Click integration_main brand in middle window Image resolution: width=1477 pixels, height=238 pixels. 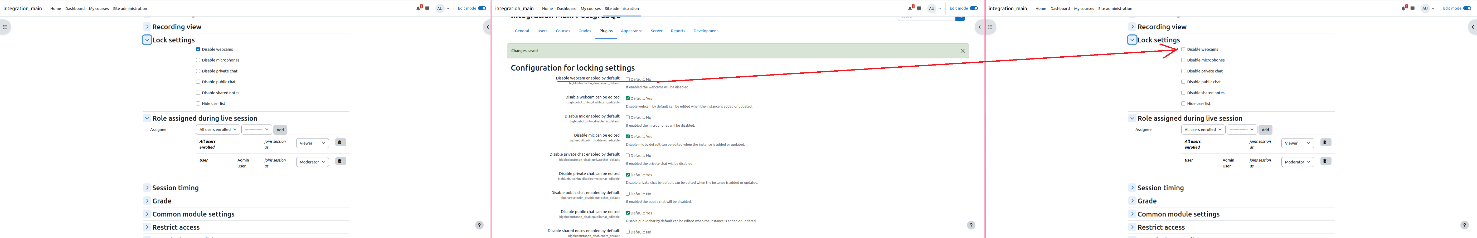pyautogui.click(x=514, y=9)
